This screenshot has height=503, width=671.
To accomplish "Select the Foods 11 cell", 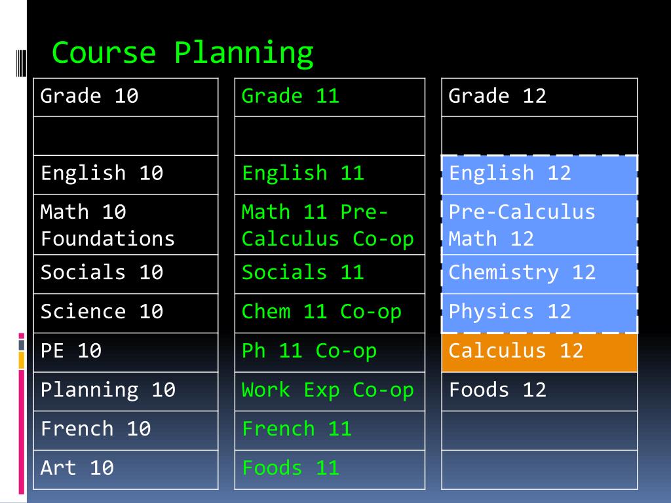I will 330,470.
